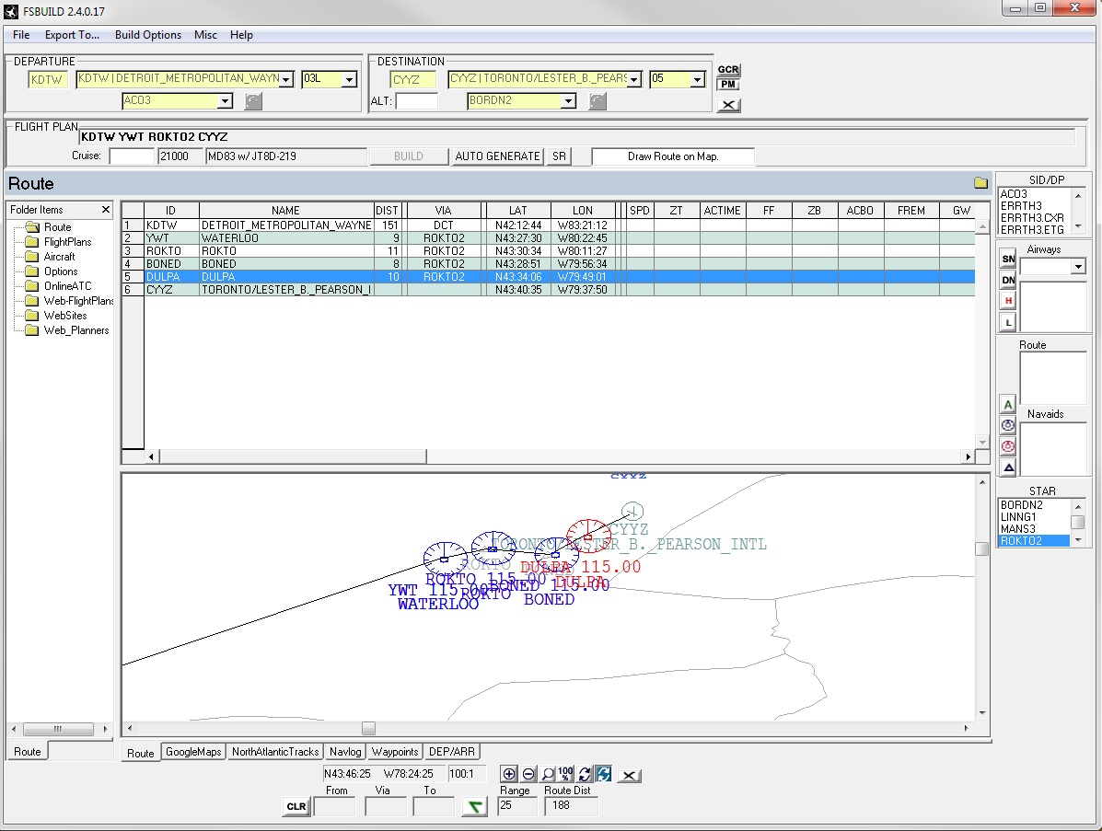Click the red NDB compass navaid icon
Viewport: 1102px width, 831px height.
click(x=1008, y=446)
